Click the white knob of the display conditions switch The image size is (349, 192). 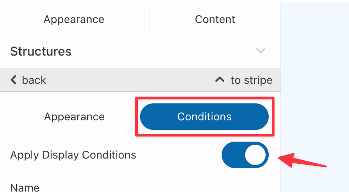pyautogui.click(x=255, y=155)
